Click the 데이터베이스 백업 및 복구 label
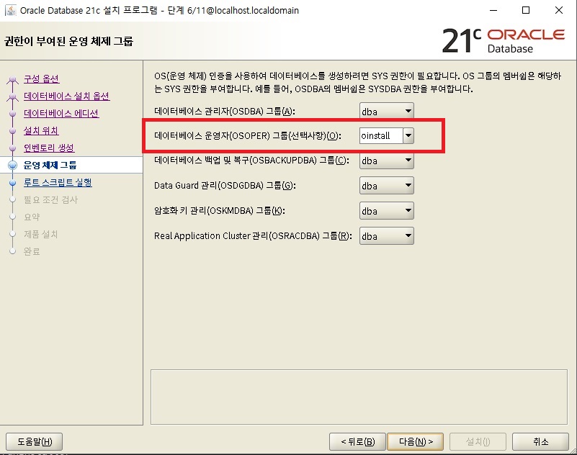This screenshot has height=455, width=577. (251, 161)
